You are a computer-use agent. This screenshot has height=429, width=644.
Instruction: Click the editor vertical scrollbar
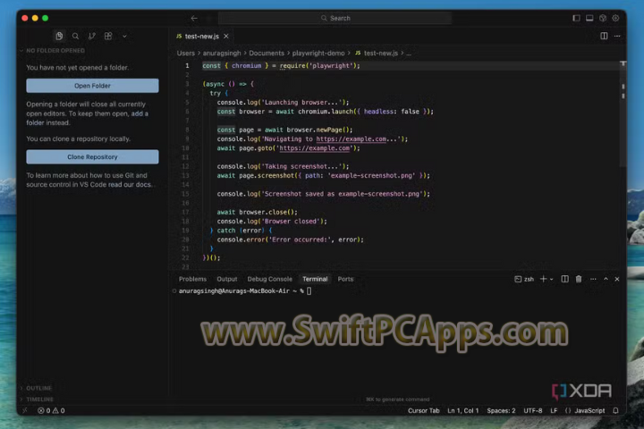tap(623, 115)
